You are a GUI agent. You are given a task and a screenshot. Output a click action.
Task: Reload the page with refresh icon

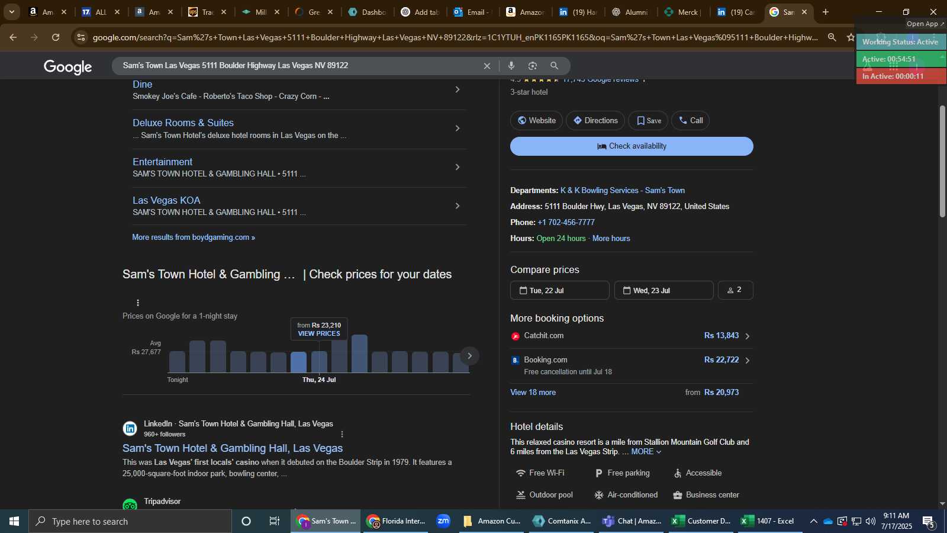pos(56,37)
